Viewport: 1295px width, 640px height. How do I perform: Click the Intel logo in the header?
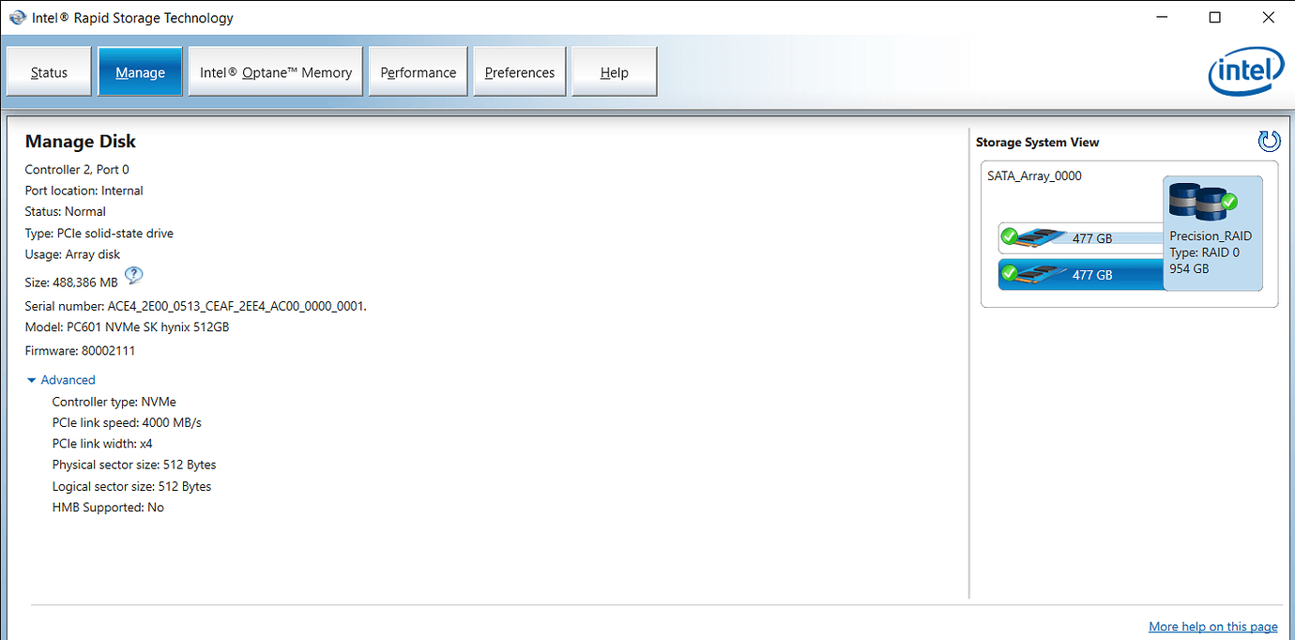pos(1245,72)
